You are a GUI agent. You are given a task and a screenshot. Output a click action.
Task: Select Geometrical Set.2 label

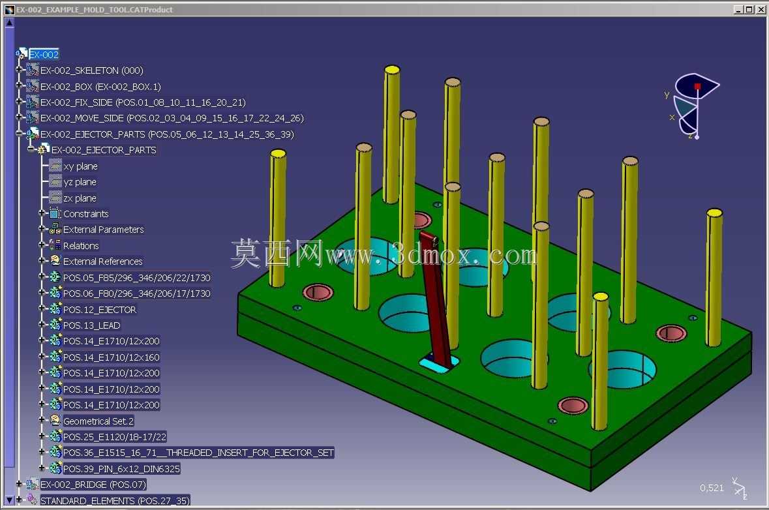(98, 421)
